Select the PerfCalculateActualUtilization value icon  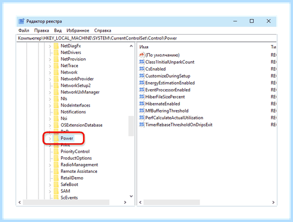coord(142,118)
